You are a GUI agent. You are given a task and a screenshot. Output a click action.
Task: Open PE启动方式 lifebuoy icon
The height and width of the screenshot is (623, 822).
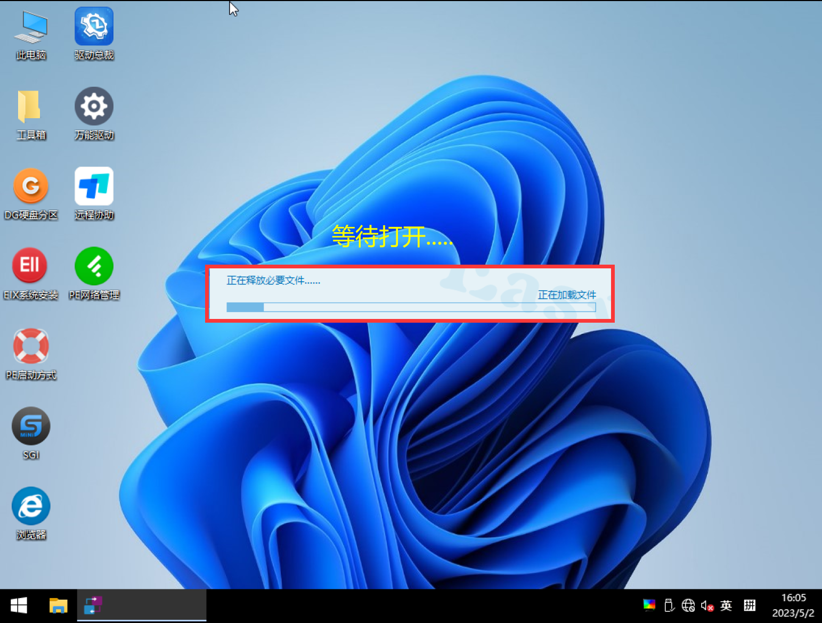(31, 354)
